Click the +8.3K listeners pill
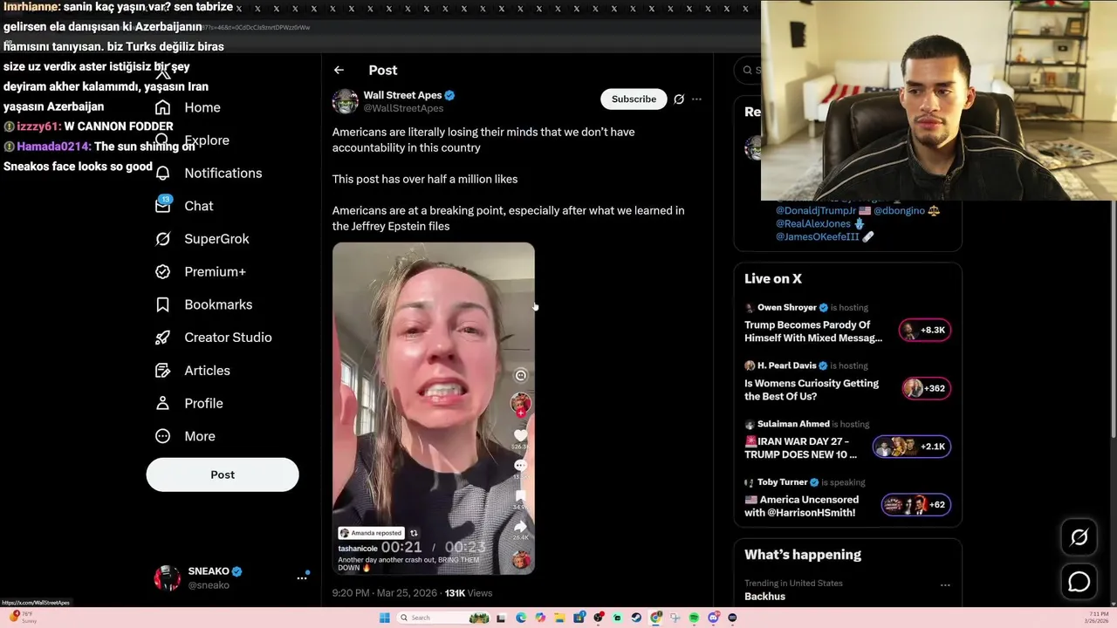This screenshot has width=1117, height=628. click(x=925, y=330)
